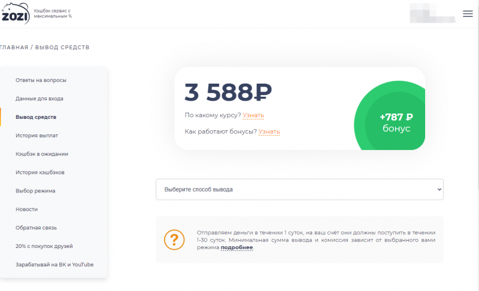Open 'Кэшбэк в ожидании' section
Screen dimensions: 479x291
(42, 154)
